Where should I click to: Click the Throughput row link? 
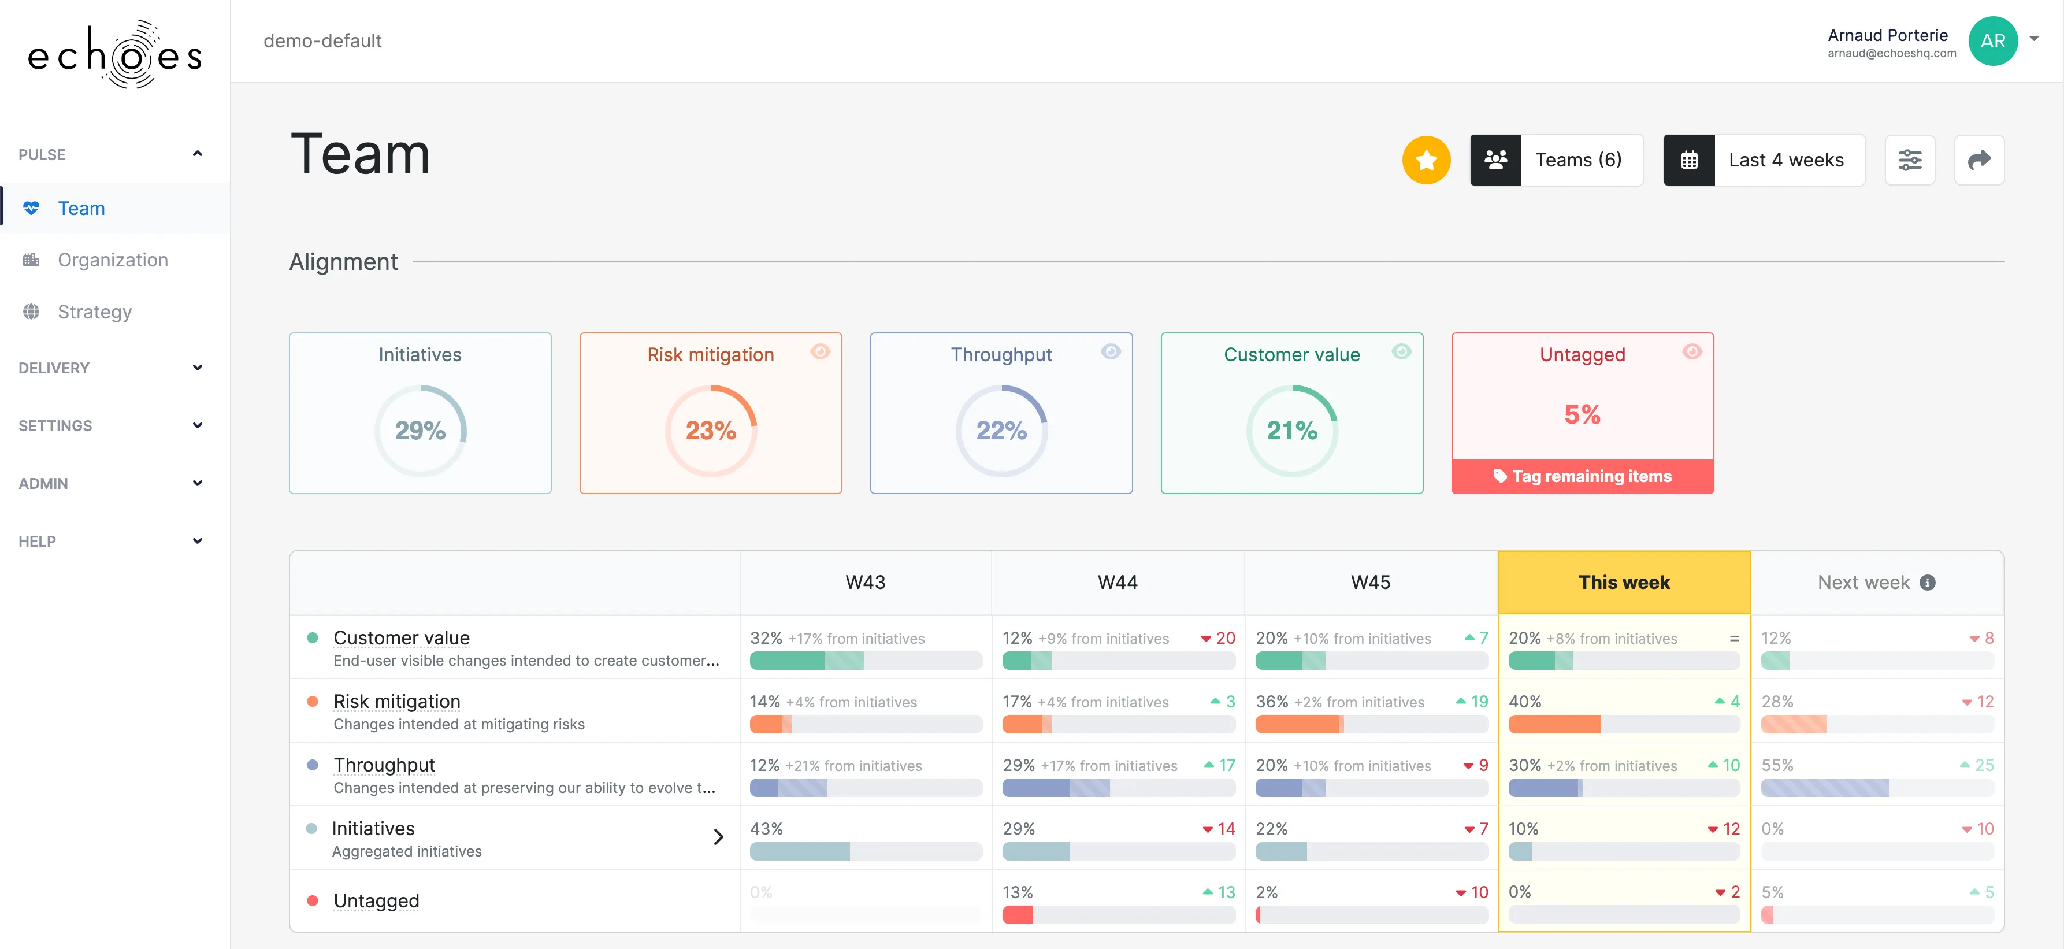tap(384, 765)
